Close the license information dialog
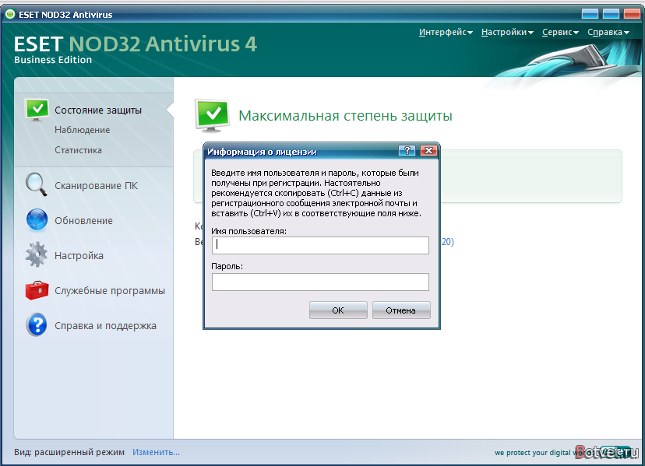 [x=428, y=150]
